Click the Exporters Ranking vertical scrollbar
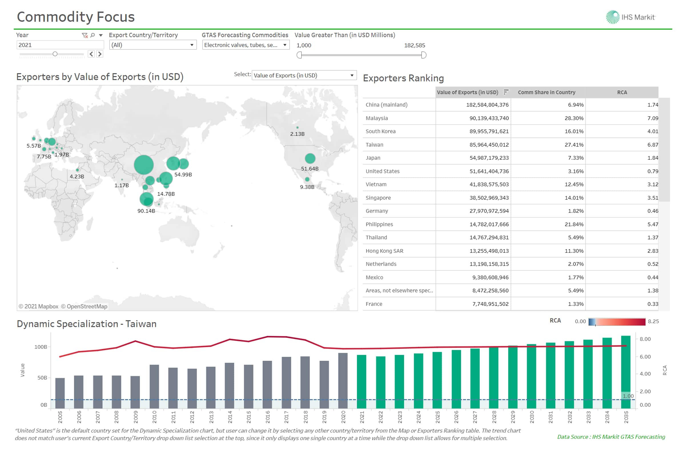The height and width of the screenshot is (449, 677). [x=664, y=149]
